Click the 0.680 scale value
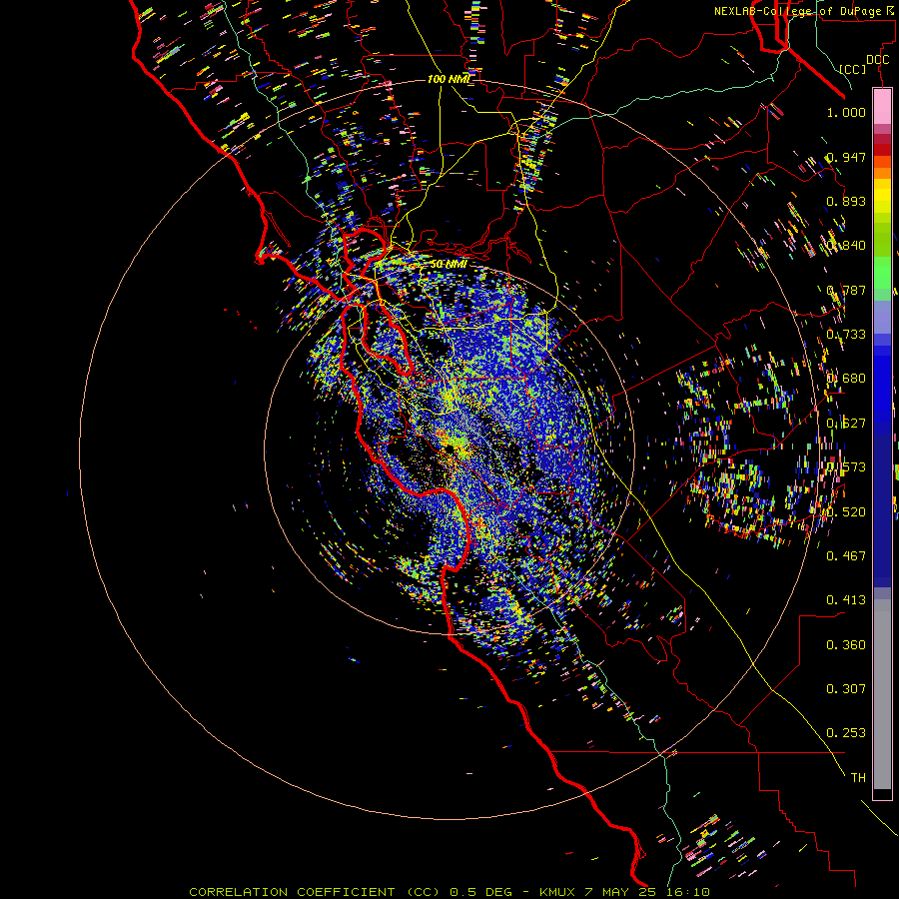899x899 pixels. pyautogui.click(x=846, y=379)
